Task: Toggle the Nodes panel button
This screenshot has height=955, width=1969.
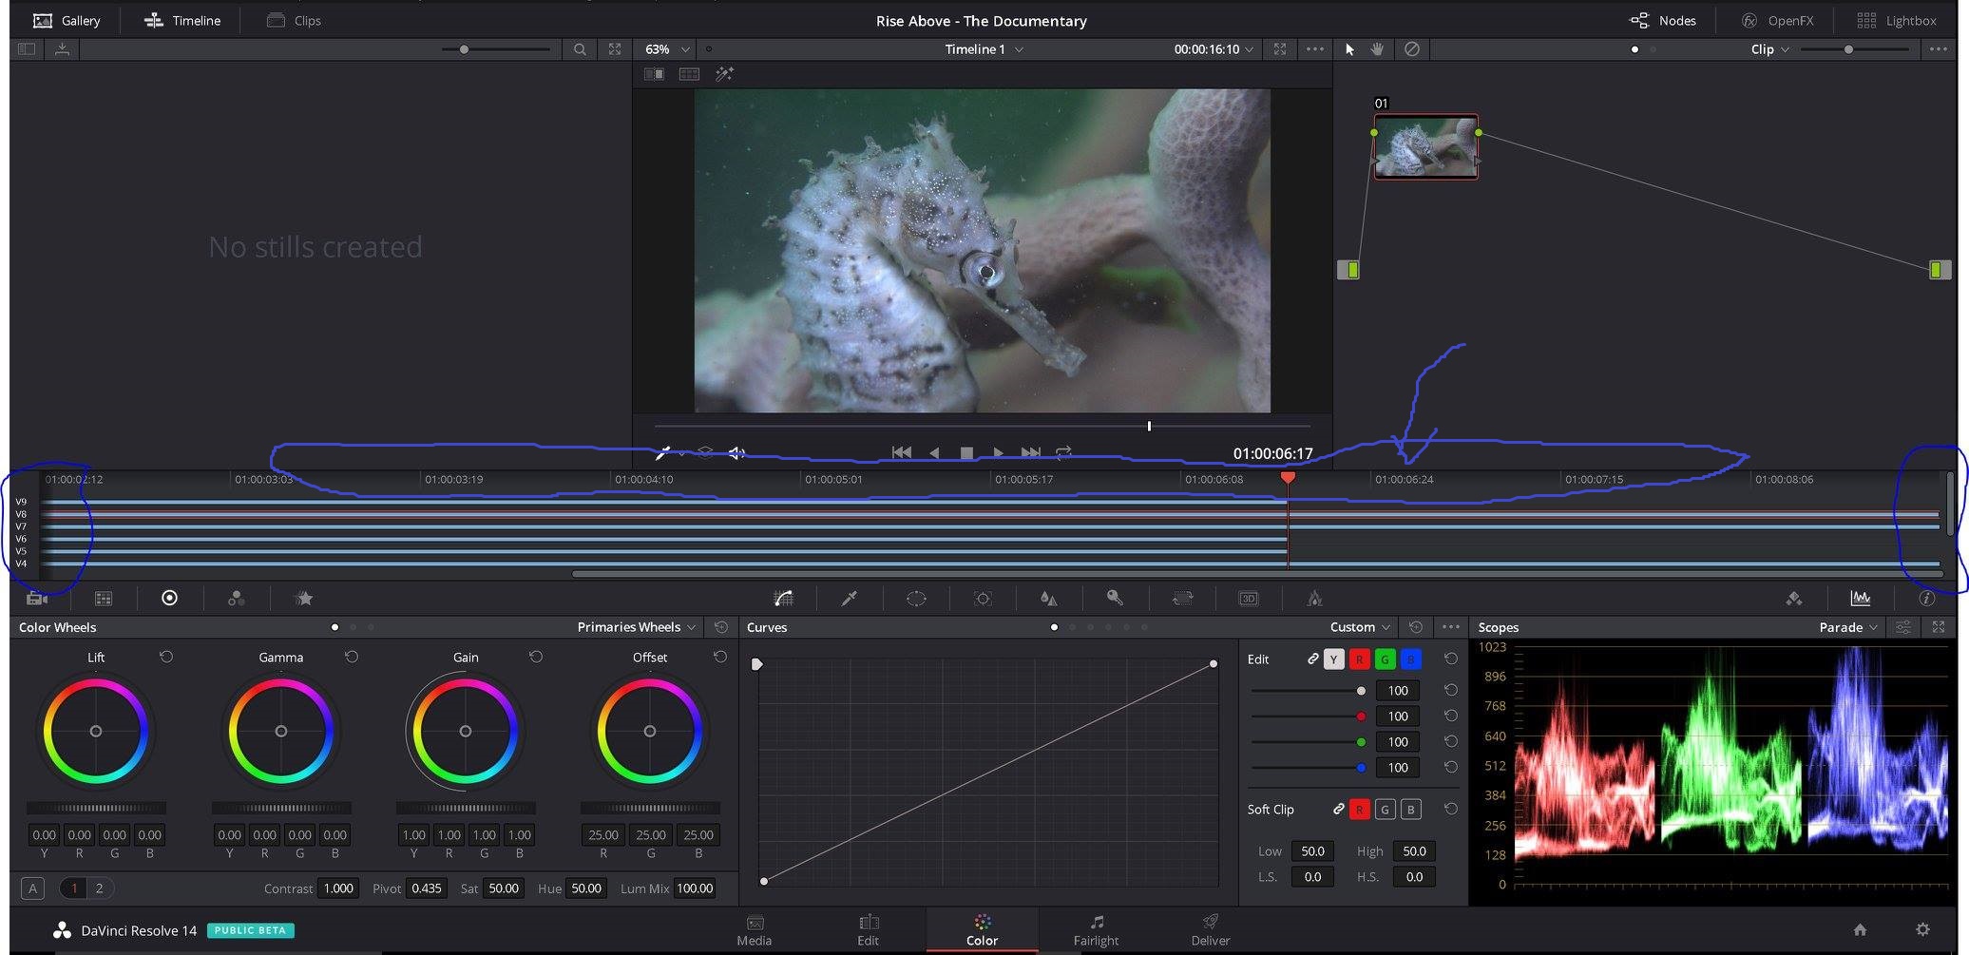Action: tap(1663, 20)
